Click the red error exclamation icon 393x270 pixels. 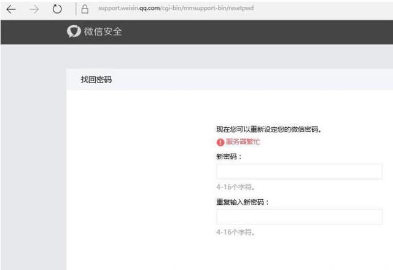(220, 142)
